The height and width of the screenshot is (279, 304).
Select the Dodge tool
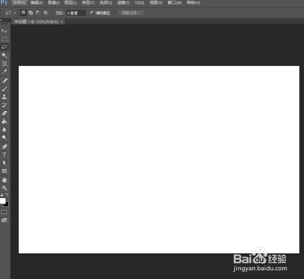pos(4,137)
